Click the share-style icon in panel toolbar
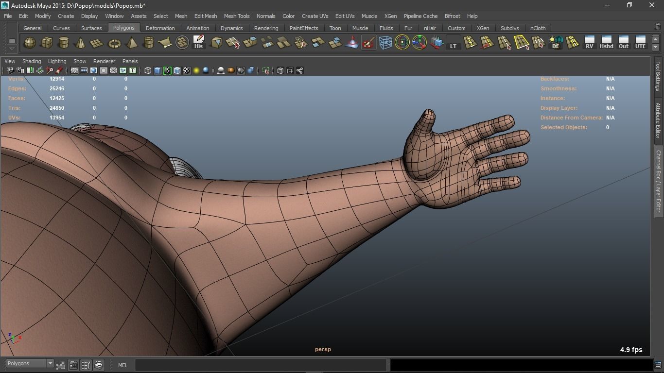 [x=300, y=71]
